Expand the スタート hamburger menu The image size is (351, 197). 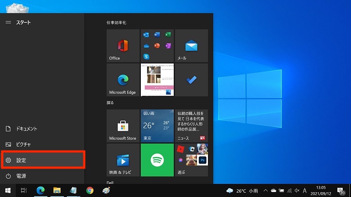pos(8,22)
